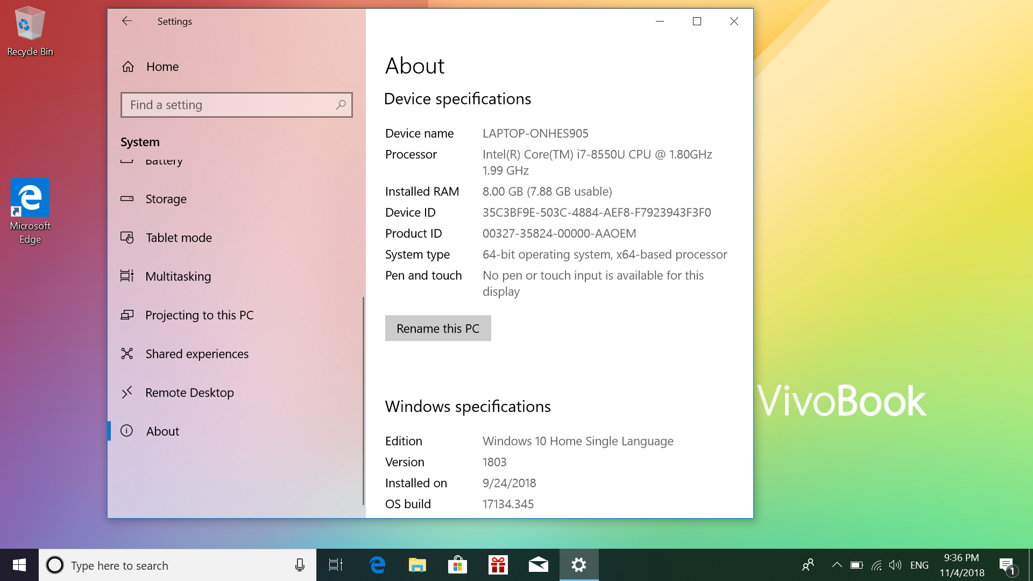Open File Explorer from the taskbar

click(x=418, y=565)
